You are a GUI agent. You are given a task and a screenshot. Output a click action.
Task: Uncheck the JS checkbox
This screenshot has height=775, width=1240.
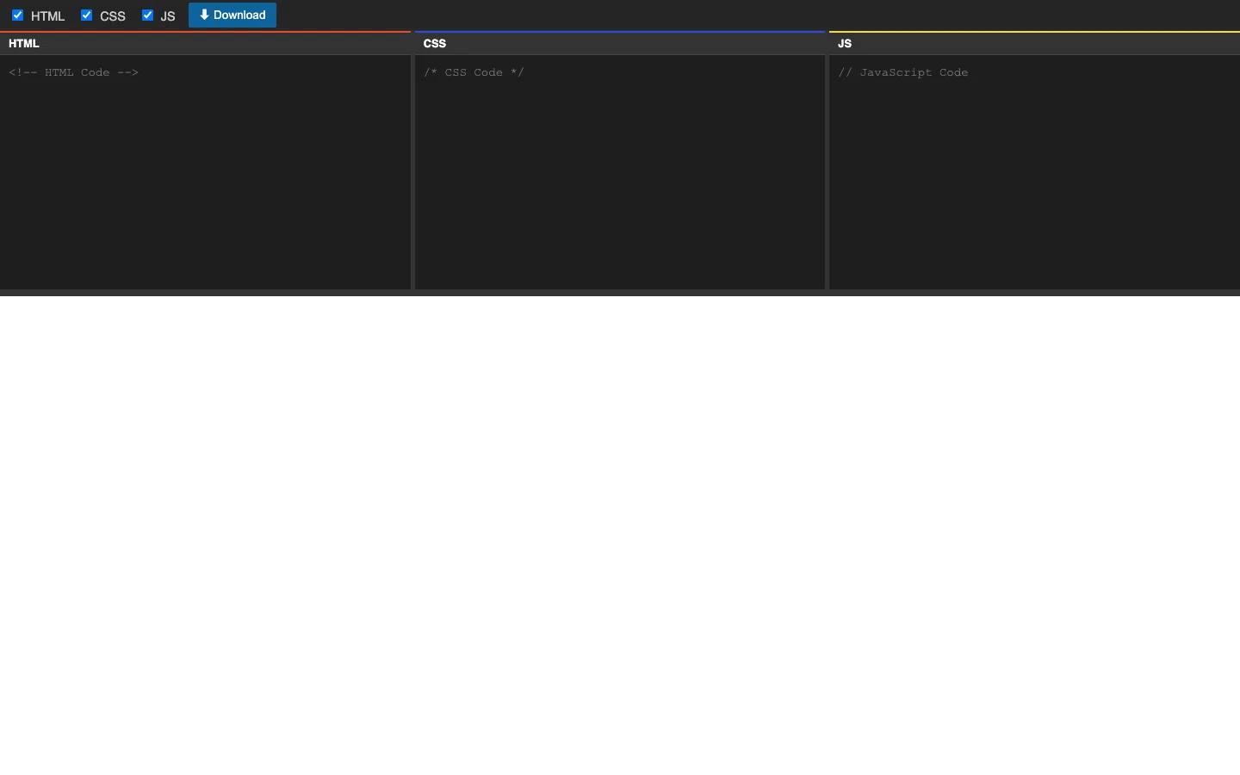147,15
